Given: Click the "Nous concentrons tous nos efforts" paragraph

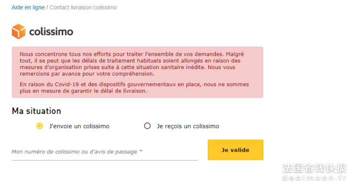Looking at the screenshot, I should click(x=132, y=64).
